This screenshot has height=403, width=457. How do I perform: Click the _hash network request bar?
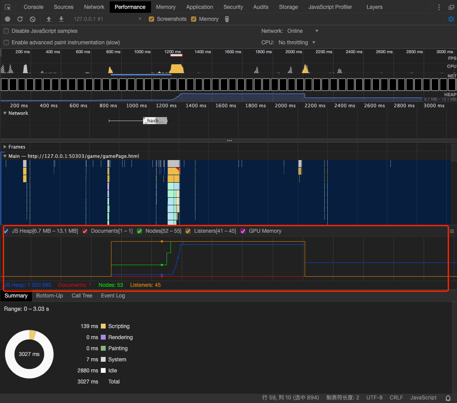pos(155,121)
